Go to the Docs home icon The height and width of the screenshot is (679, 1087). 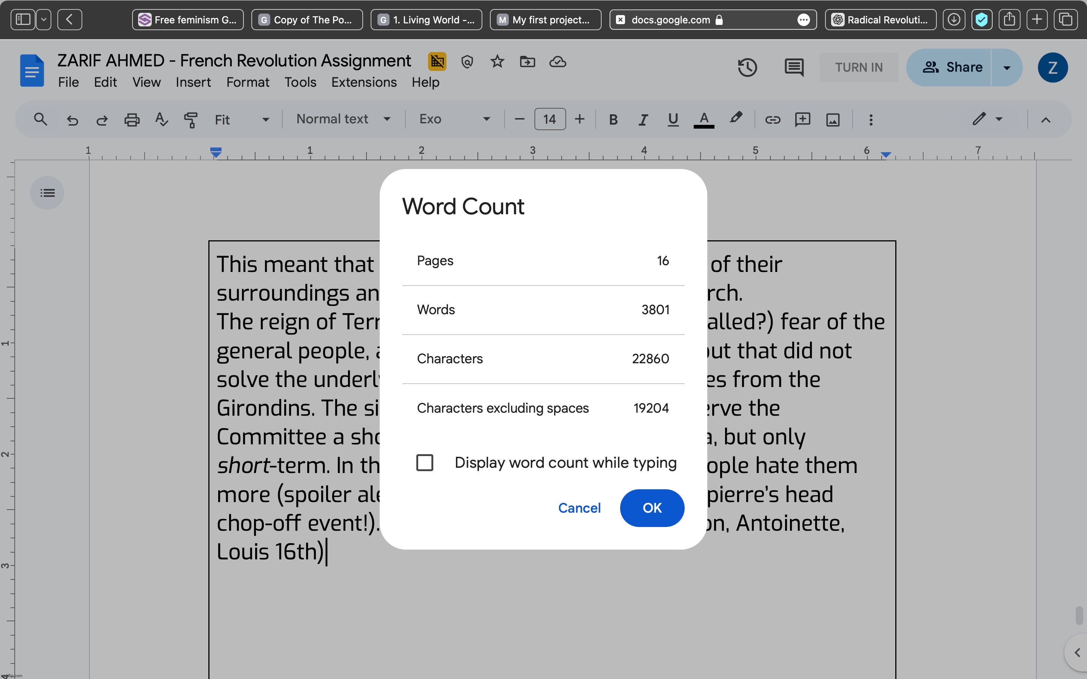pyautogui.click(x=32, y=71)
